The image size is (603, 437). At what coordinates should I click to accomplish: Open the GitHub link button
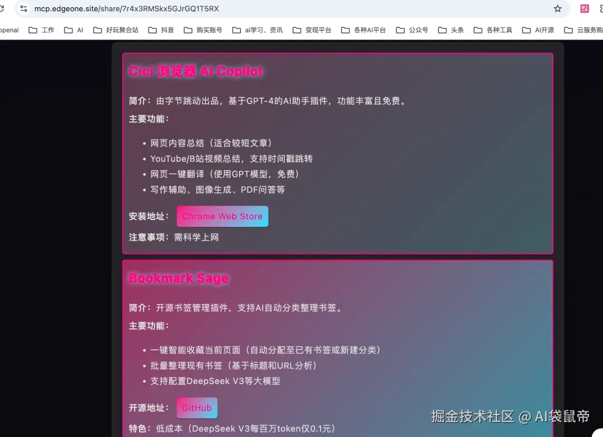pos(197,408)
